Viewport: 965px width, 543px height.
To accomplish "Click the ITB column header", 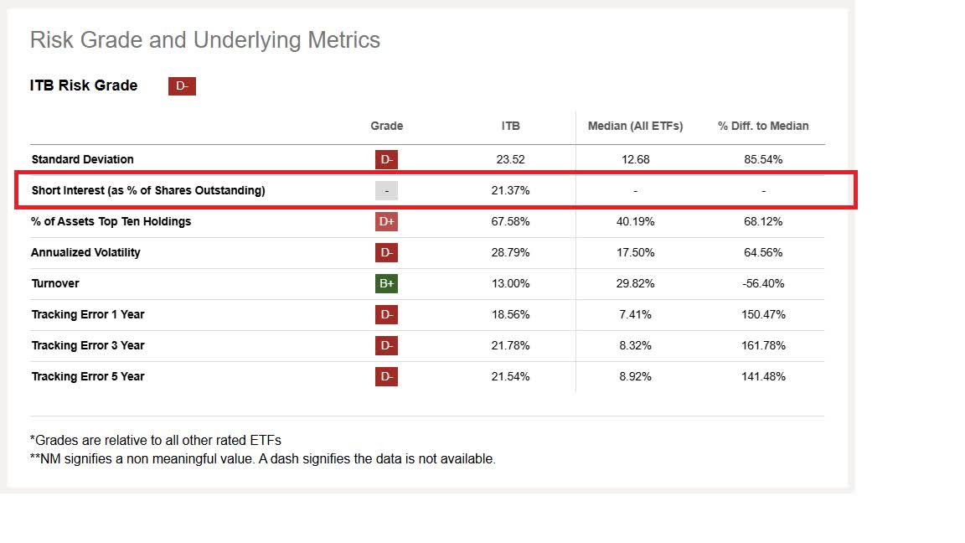I will pos(510,126).
